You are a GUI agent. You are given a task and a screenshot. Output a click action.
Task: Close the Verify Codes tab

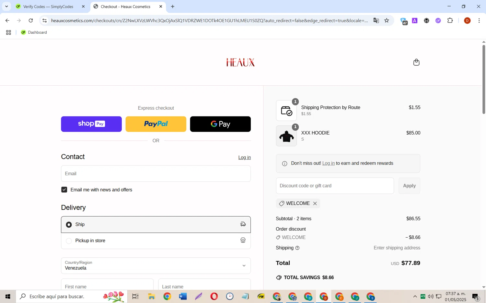[x=83, y=6]
